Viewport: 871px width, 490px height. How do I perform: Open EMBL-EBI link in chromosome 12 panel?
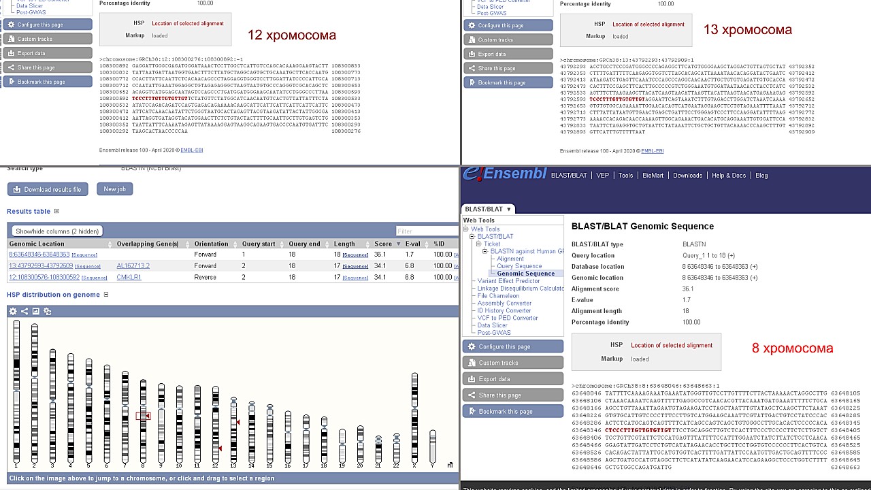(193, 150)
